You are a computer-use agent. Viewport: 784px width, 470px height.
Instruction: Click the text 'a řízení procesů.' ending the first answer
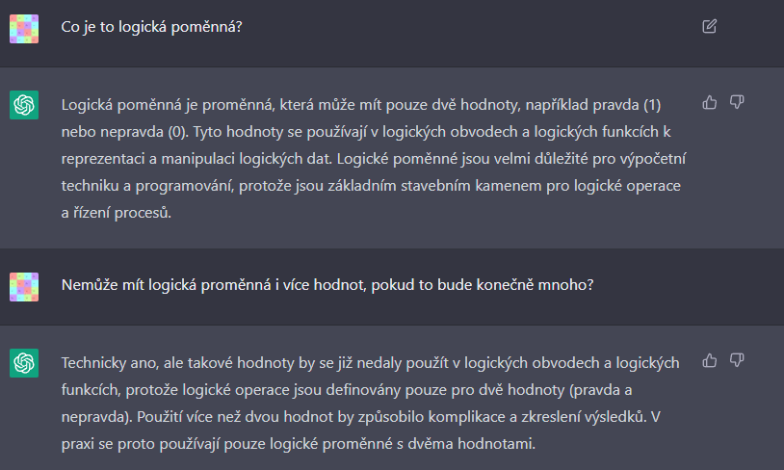click(x=116, y=212)
